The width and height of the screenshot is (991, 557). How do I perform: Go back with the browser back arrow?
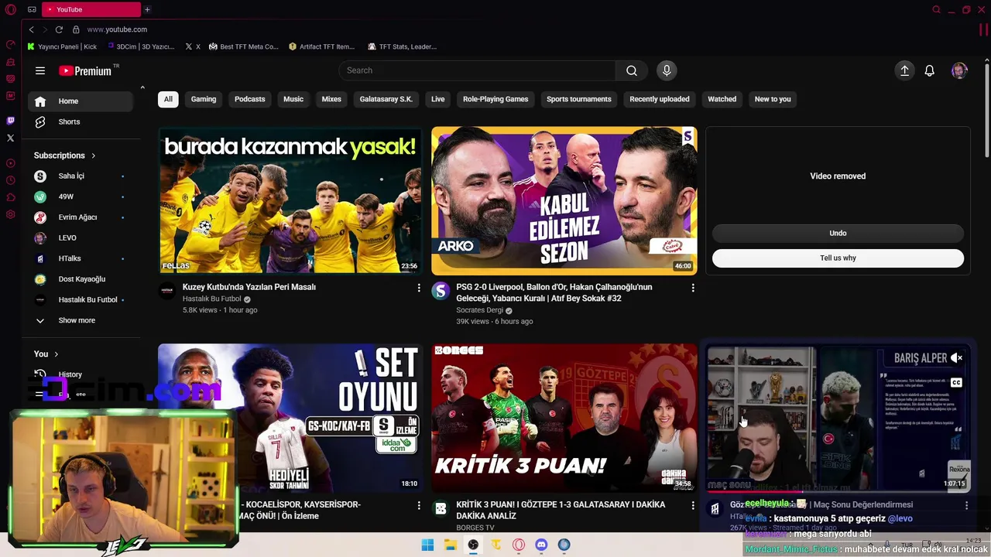(x=31, y=29)
